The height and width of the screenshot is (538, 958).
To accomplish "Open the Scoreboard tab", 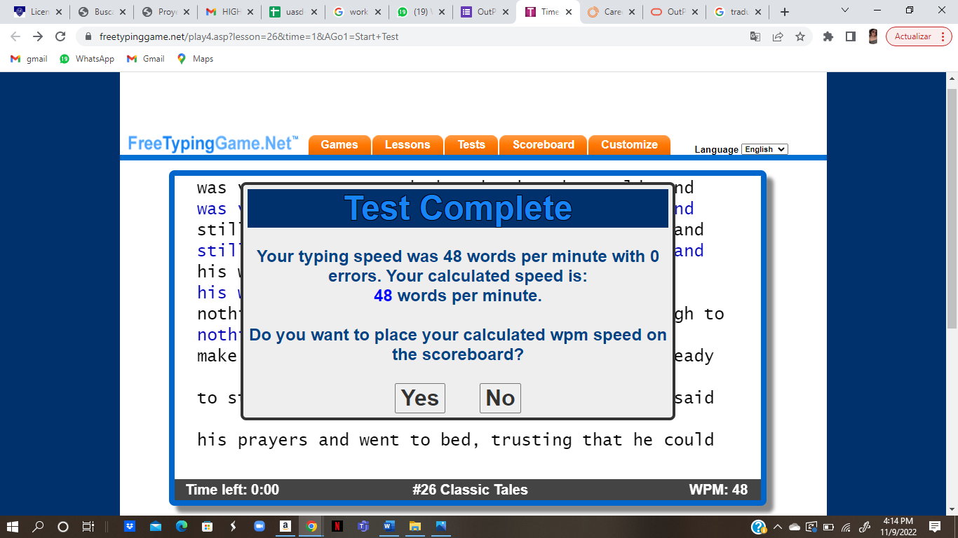I will coord(544,145).
